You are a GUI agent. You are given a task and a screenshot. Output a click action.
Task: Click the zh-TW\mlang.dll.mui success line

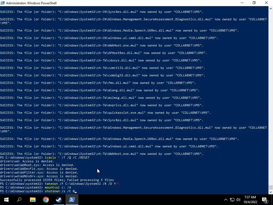(100, 90)
